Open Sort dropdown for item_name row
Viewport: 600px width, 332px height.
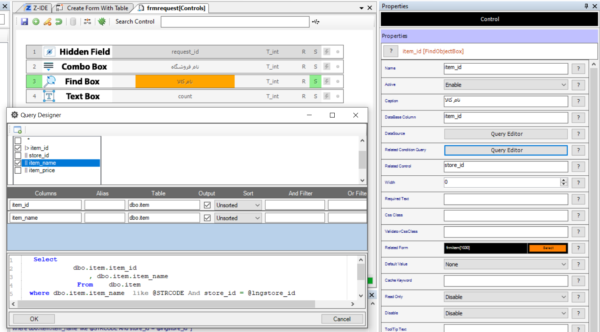click(238, 218)
